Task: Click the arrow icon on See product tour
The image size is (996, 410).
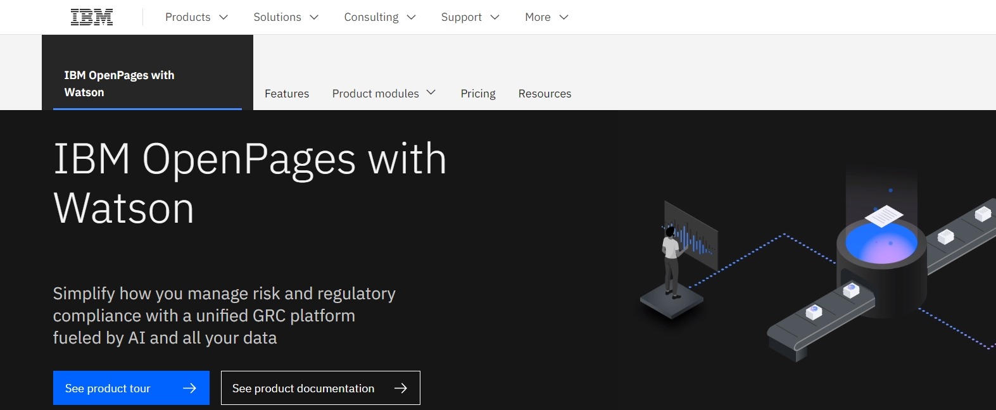Action: pos(189,388)
